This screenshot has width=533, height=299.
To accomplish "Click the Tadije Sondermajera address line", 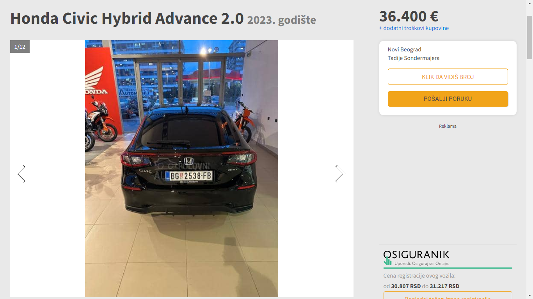I will pyautogui.click(x=414, y=58).
